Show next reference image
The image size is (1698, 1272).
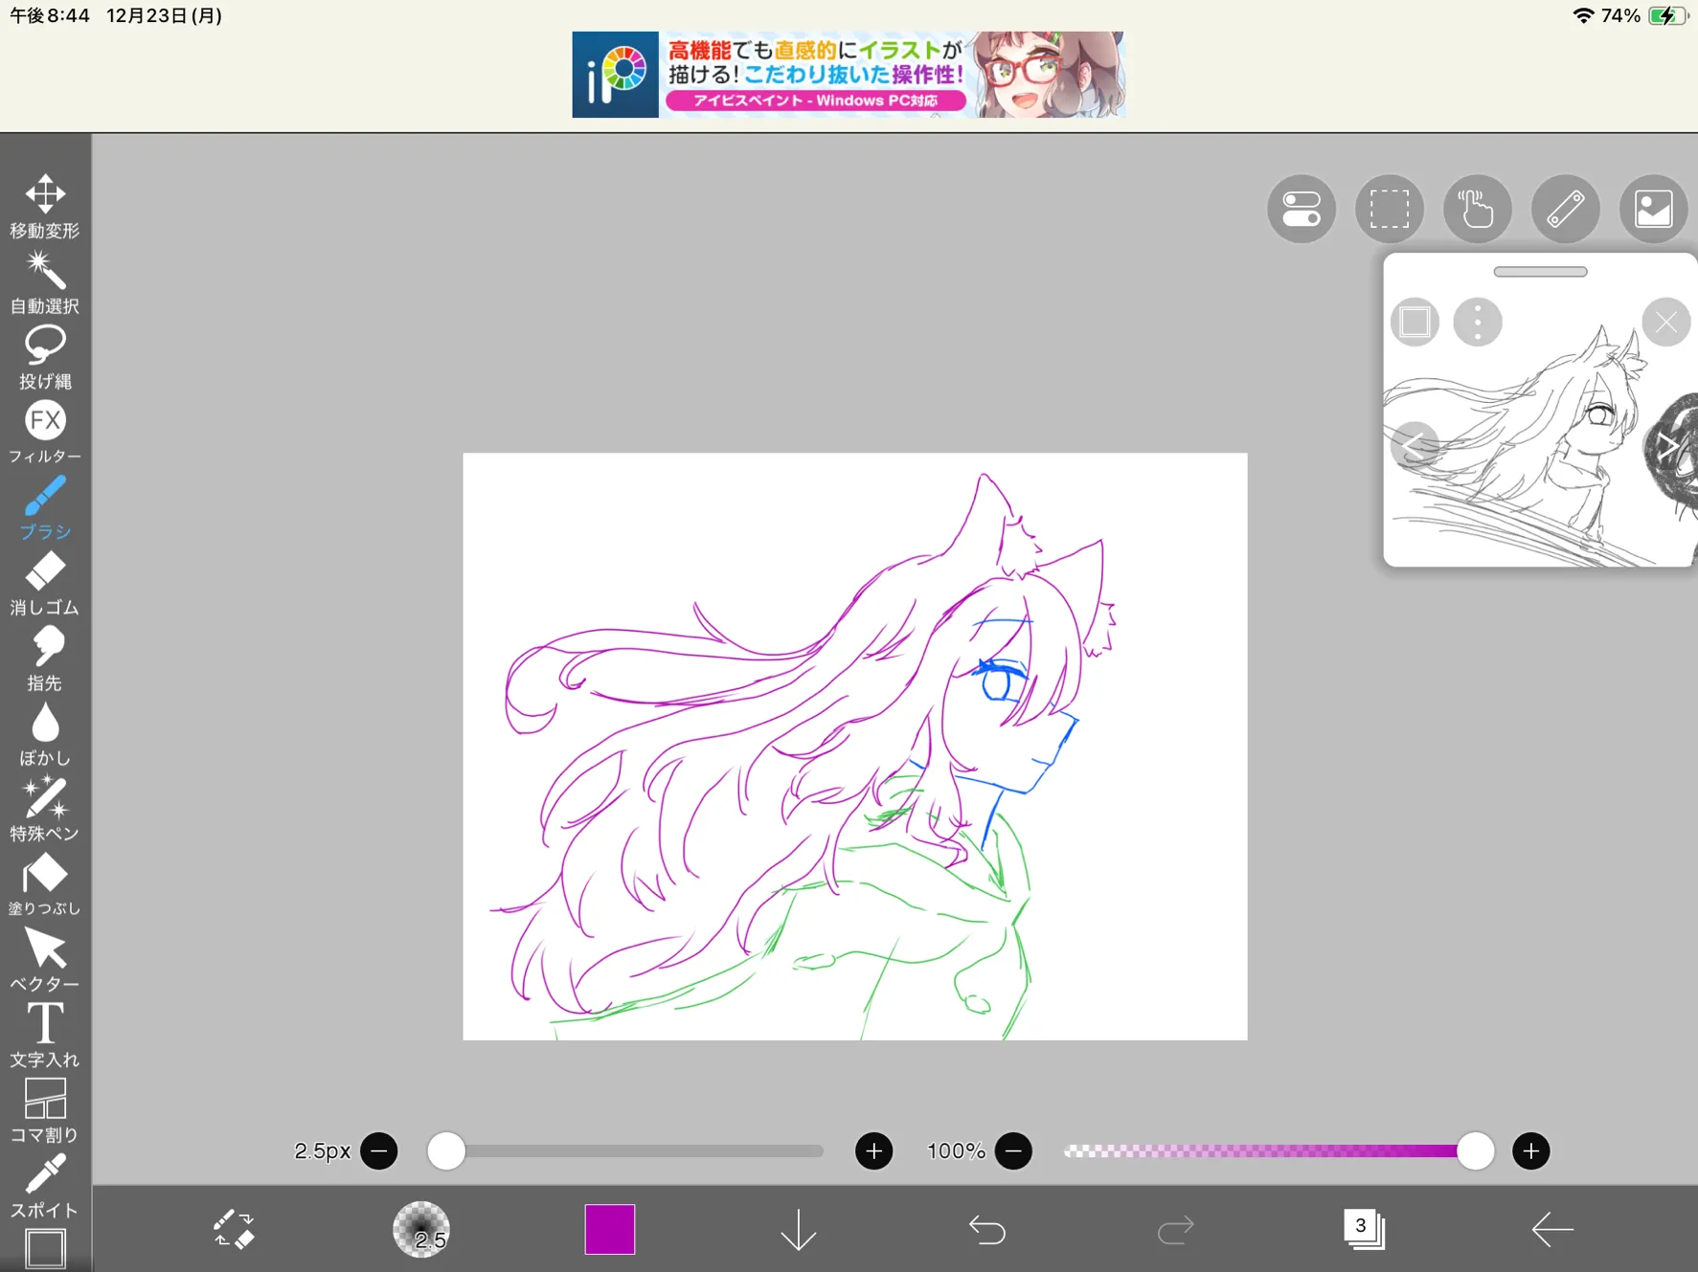(1669, 445)
